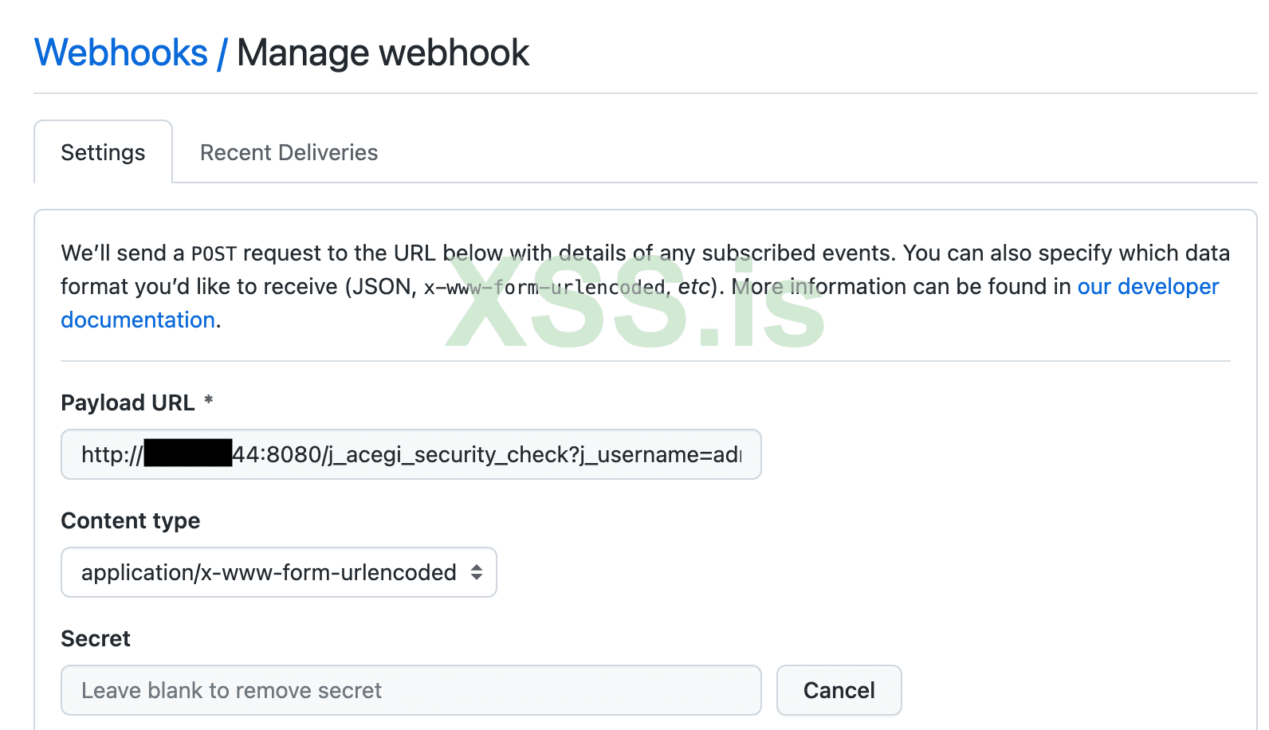The height and width of the screenshot is (730, 1269).
Task: Click the Content type label
Action: (x=131, y=520)
